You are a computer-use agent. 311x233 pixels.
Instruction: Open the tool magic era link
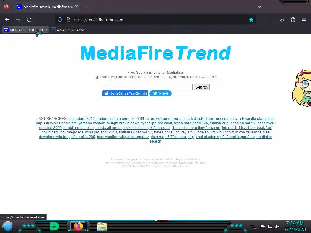(71, 132)
